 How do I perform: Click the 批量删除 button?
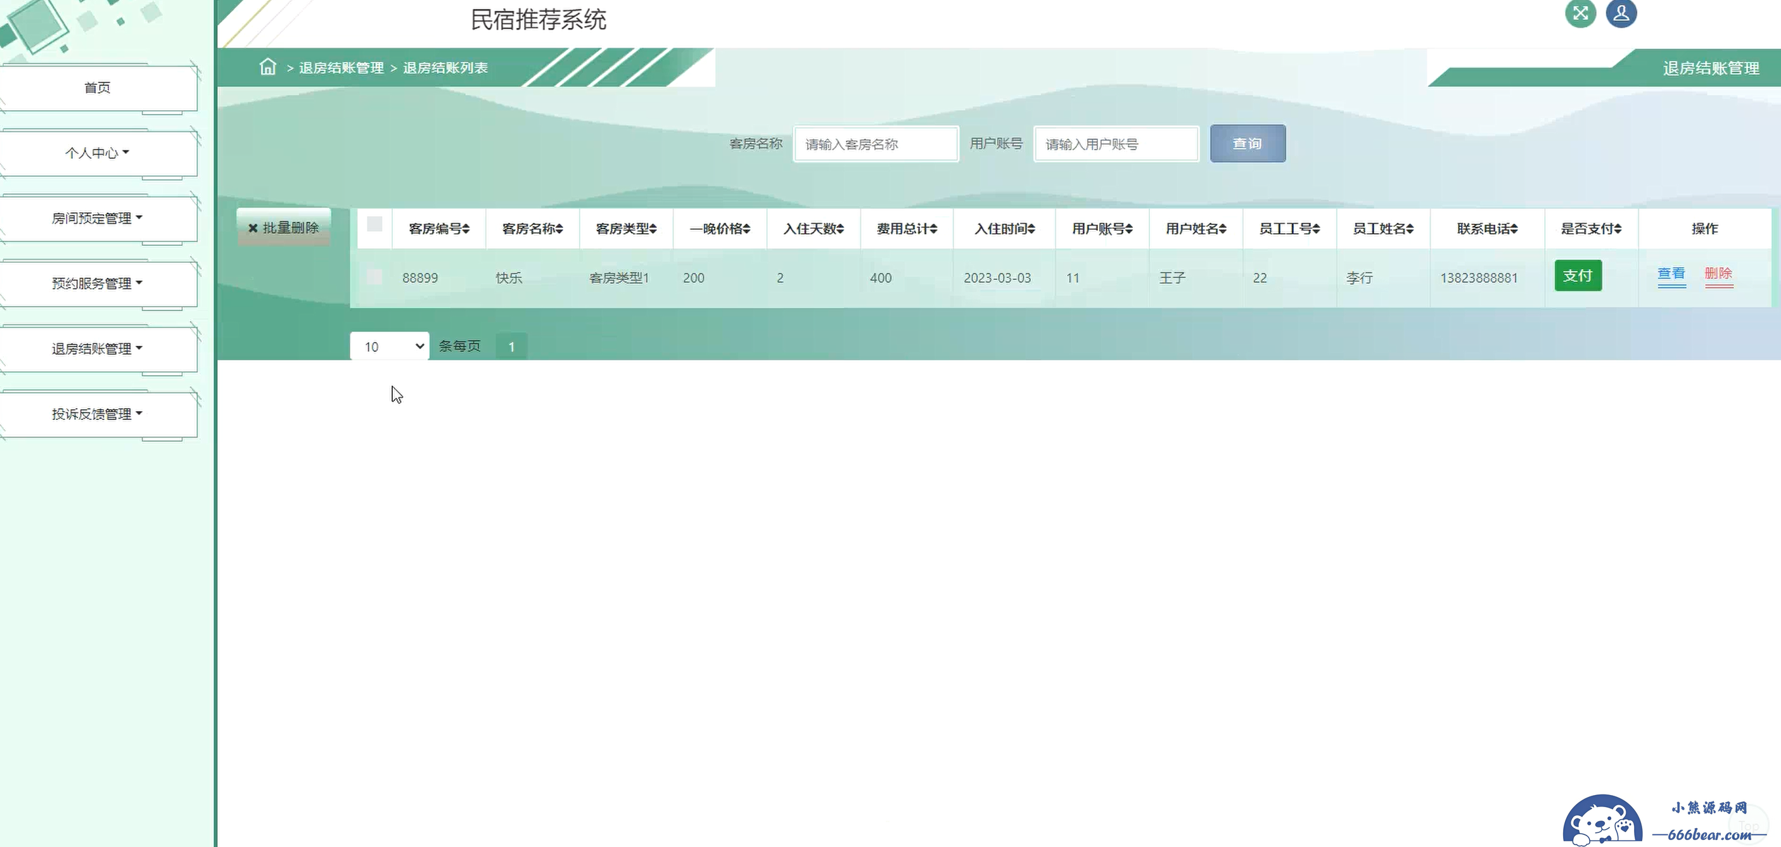283,227
